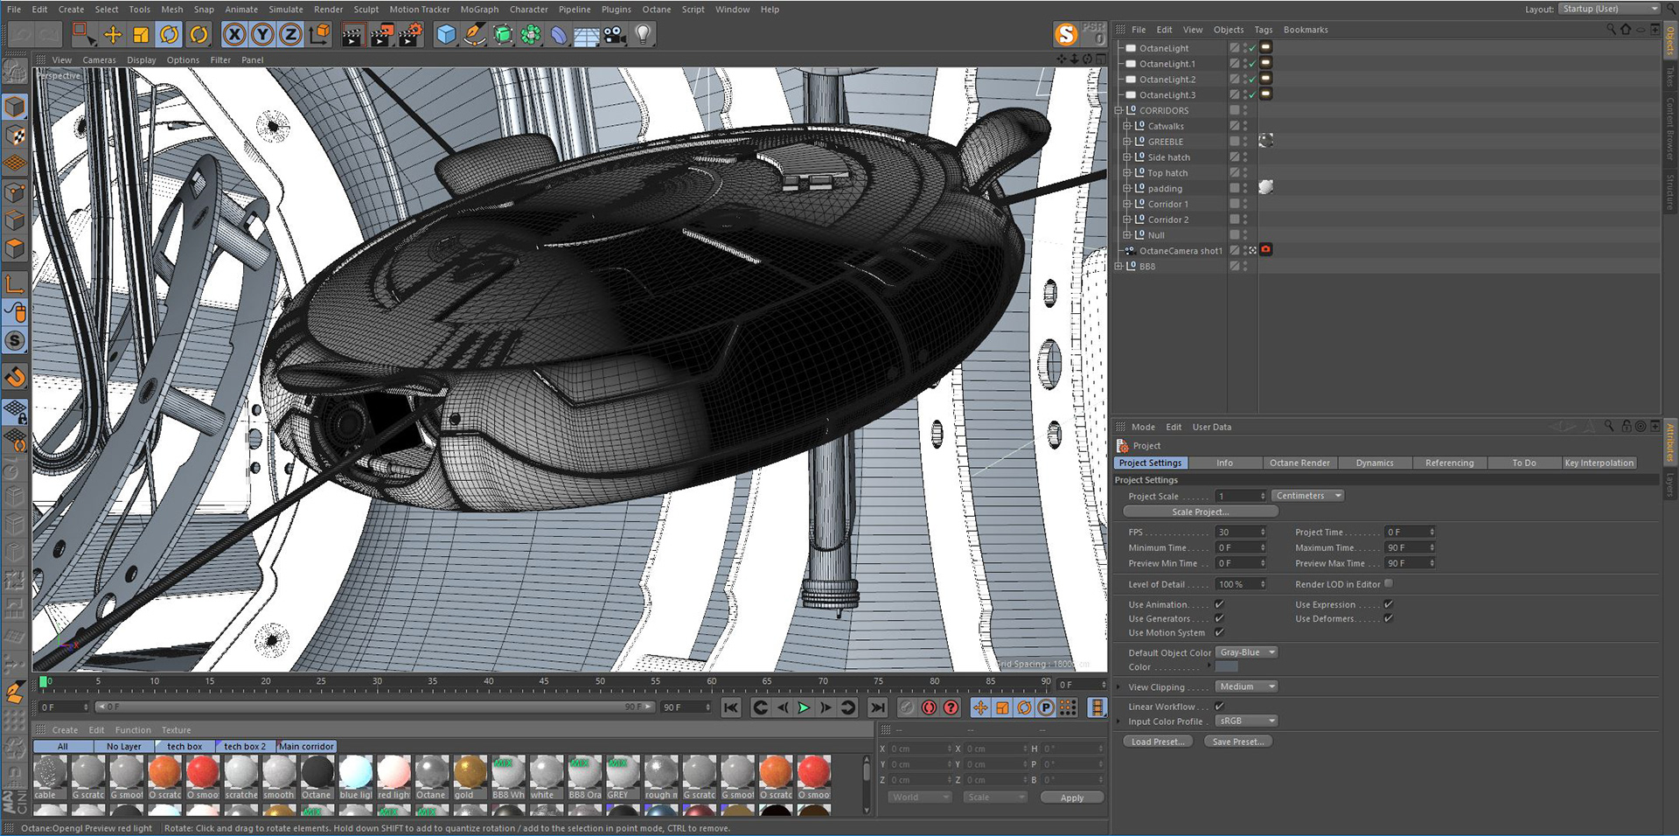The image size is (1679, 836).
Task: Toggle Point Level Animation dots icon
Action: (x=1068, y=707)
